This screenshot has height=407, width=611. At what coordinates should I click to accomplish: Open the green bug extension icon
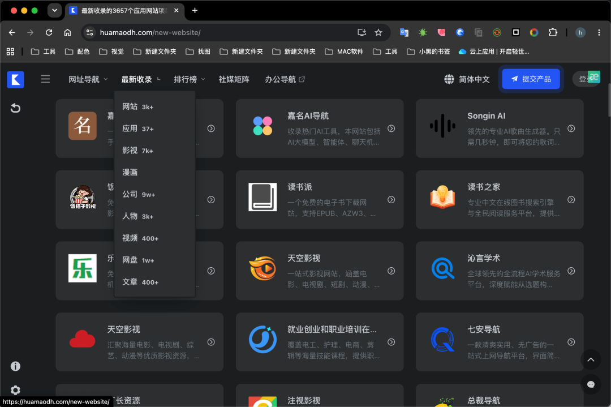(423, 32)
